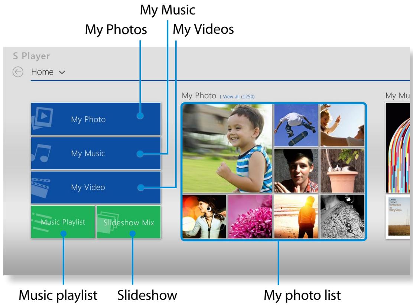Open the sunset silhouette photo

coord(296,216)
